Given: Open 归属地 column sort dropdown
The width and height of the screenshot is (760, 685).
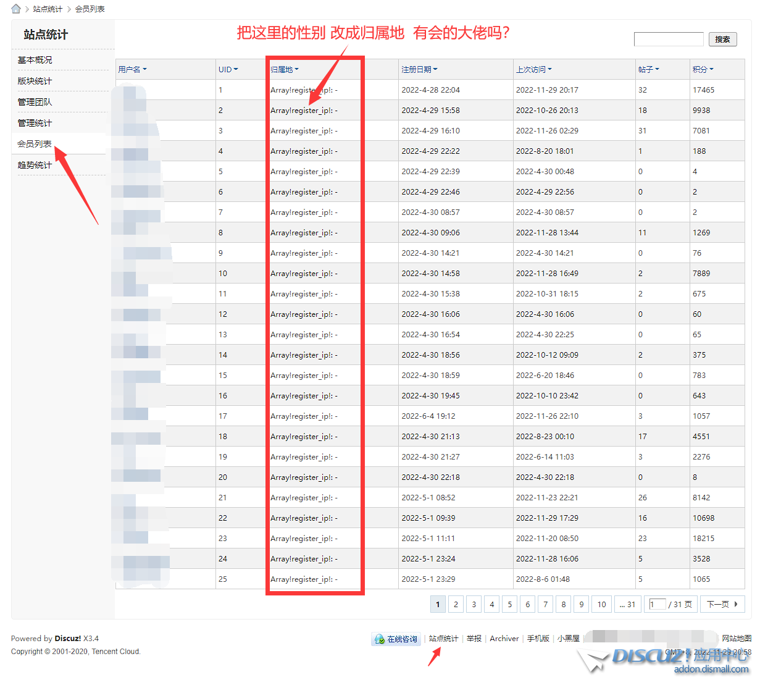Looking at the screenshot, I should [x=285, y=69].
